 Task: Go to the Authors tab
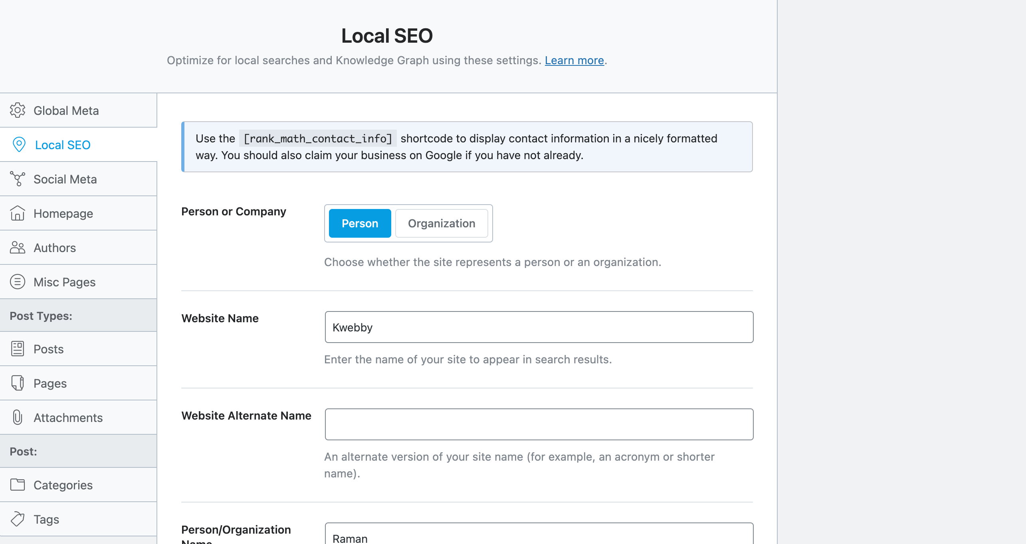[78, 248]
